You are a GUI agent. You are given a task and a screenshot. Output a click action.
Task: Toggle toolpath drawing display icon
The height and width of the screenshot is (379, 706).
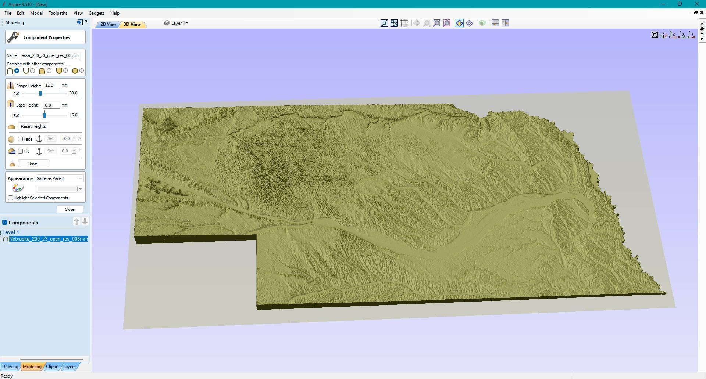470,23
